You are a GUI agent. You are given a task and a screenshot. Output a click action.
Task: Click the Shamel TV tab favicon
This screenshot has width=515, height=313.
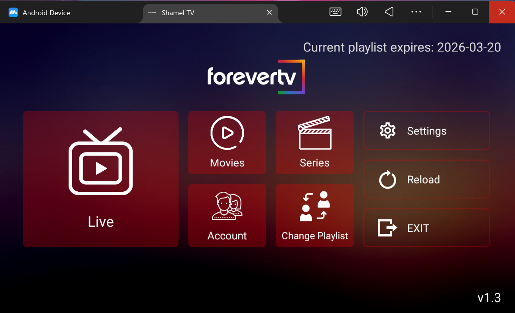click(x=152, y=12)
